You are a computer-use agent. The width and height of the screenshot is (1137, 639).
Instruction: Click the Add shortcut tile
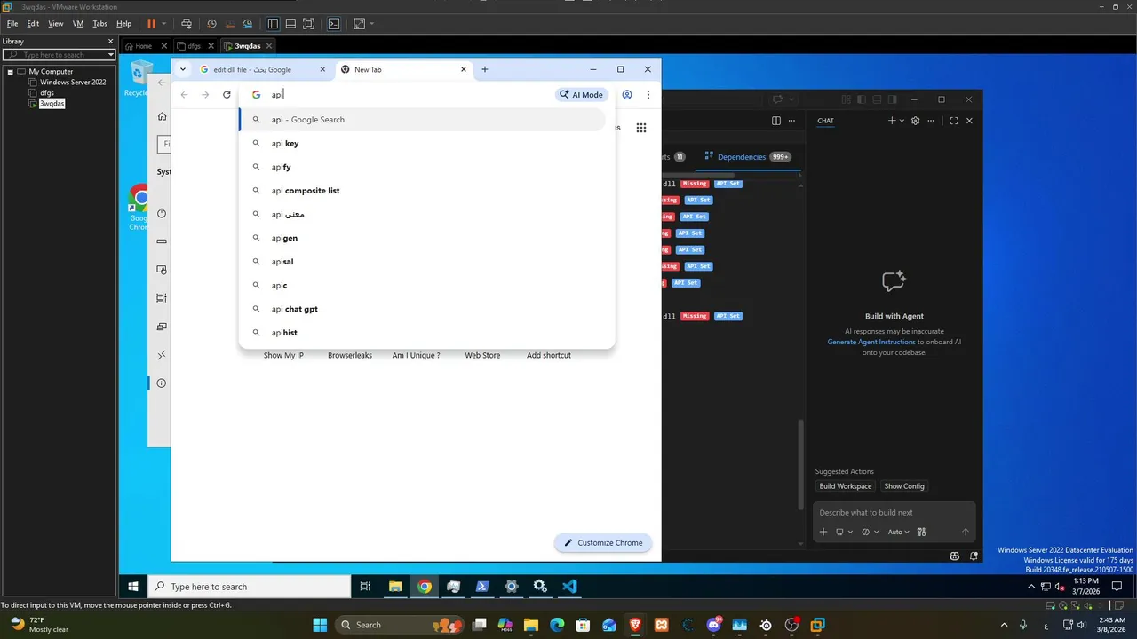click(x=549, y=355)
